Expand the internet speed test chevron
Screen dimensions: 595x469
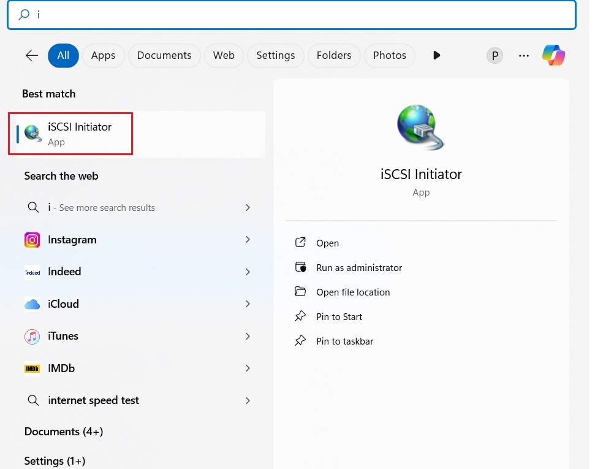(x=248, y=400)
